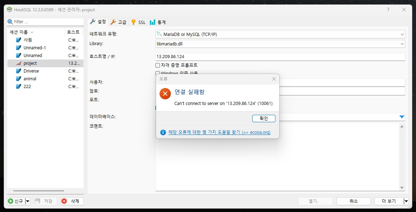Click the 호스트명 / IP input field

point(280,57)
